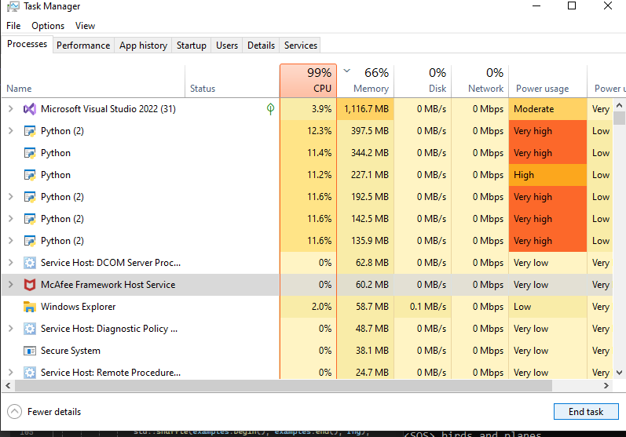Click the Secure System process icon
Viewport: 626px width, 437px height.
[x=30, y=351]
